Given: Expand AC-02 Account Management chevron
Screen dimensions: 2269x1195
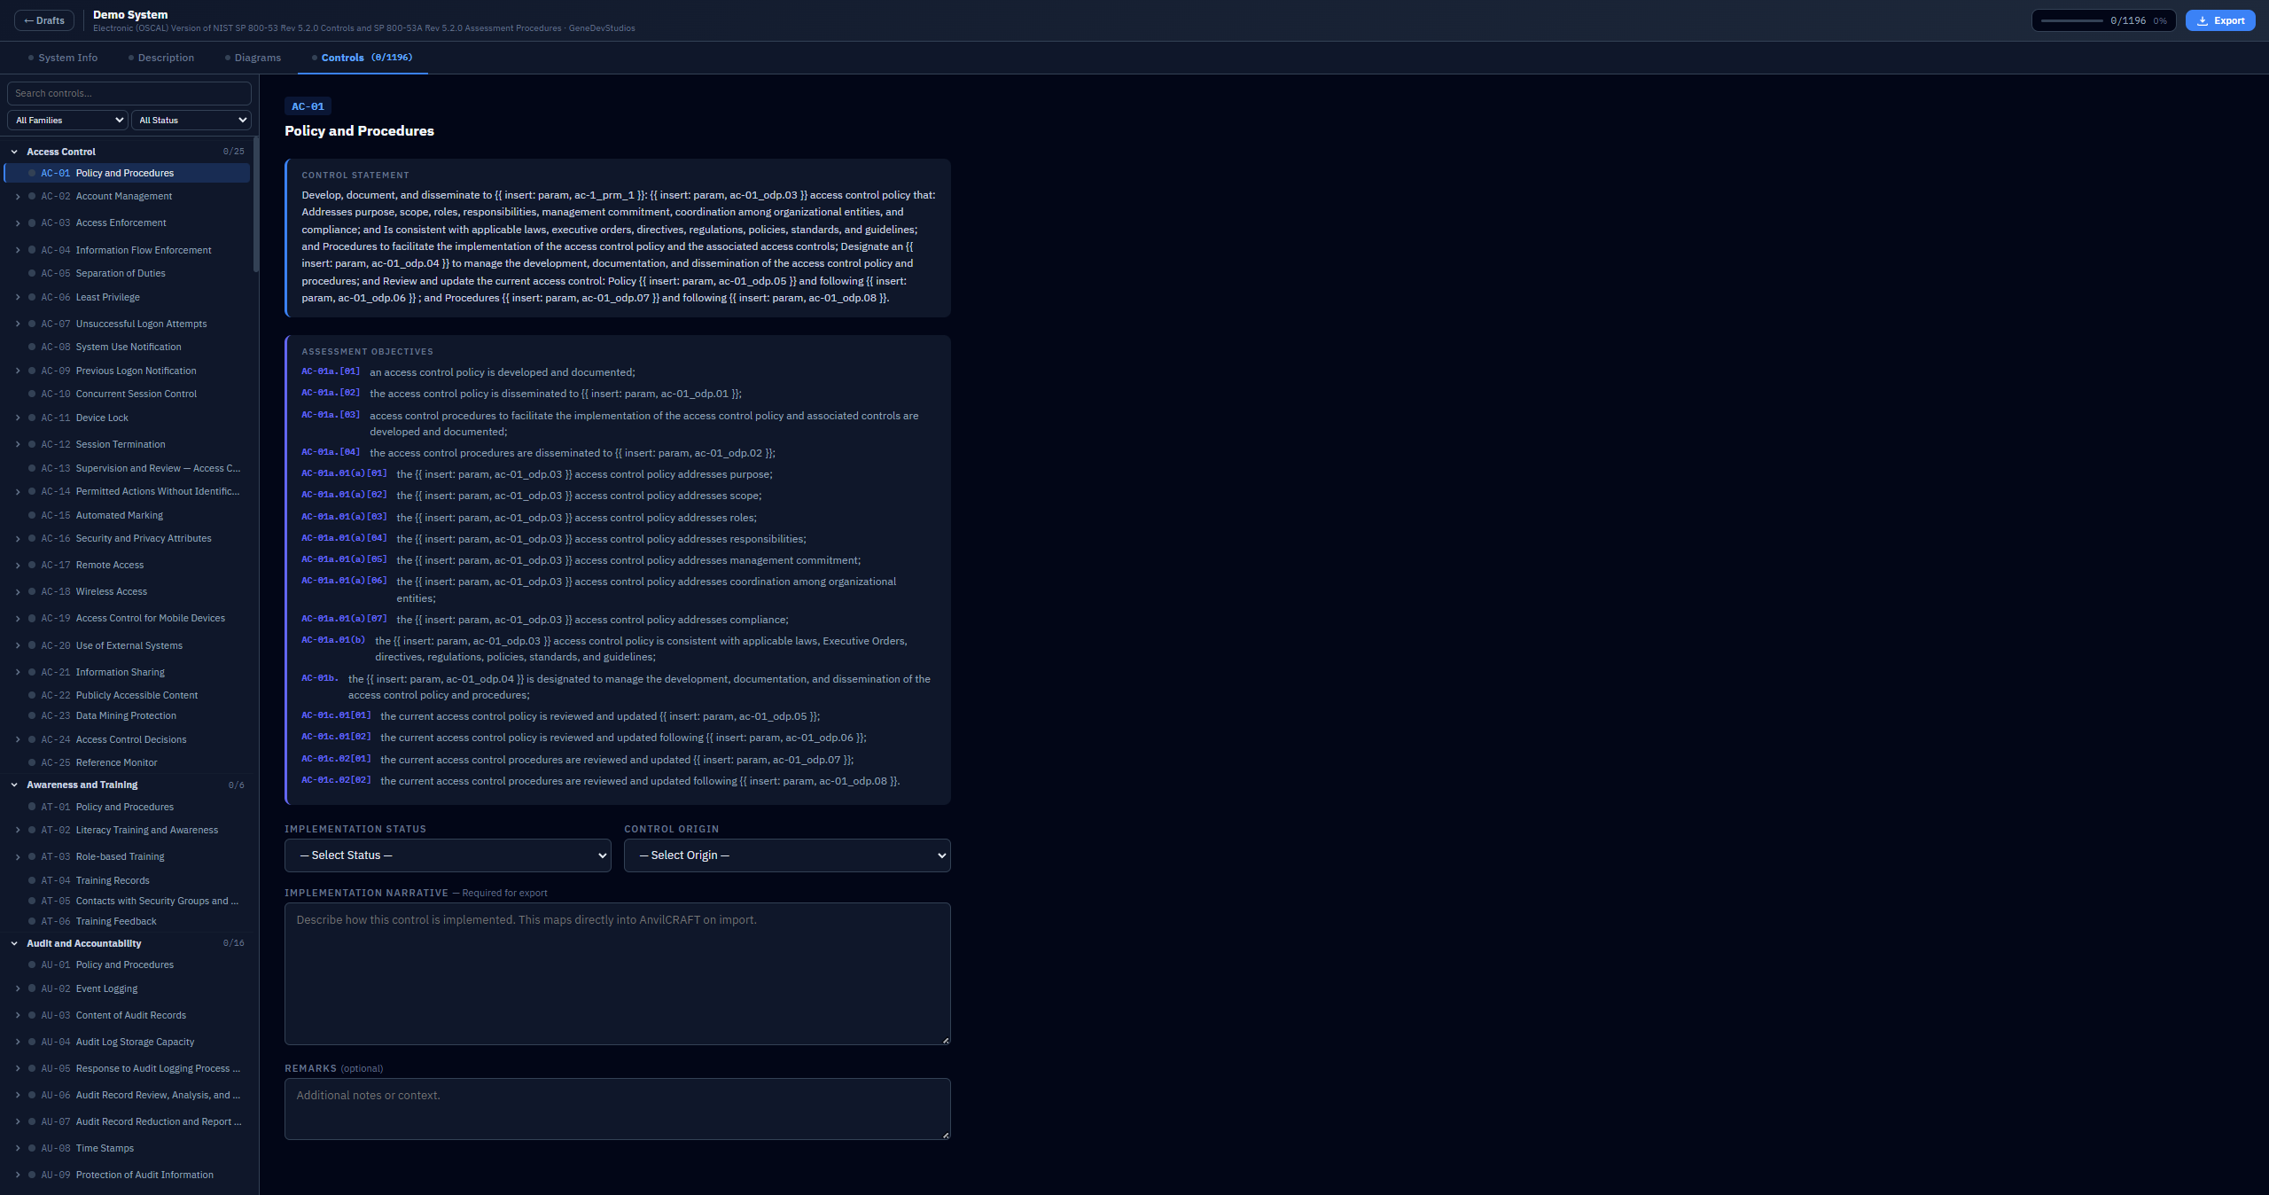Looking at the screenshot, I should tap(18, 197).
